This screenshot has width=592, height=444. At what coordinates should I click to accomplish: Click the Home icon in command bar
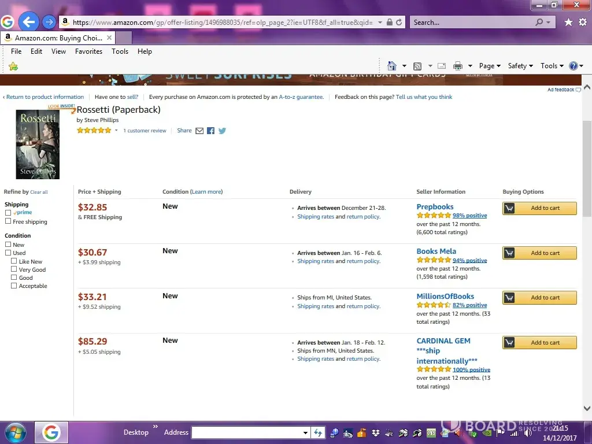tap(392, 66)
